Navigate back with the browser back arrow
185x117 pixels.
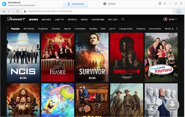(9, 11)
